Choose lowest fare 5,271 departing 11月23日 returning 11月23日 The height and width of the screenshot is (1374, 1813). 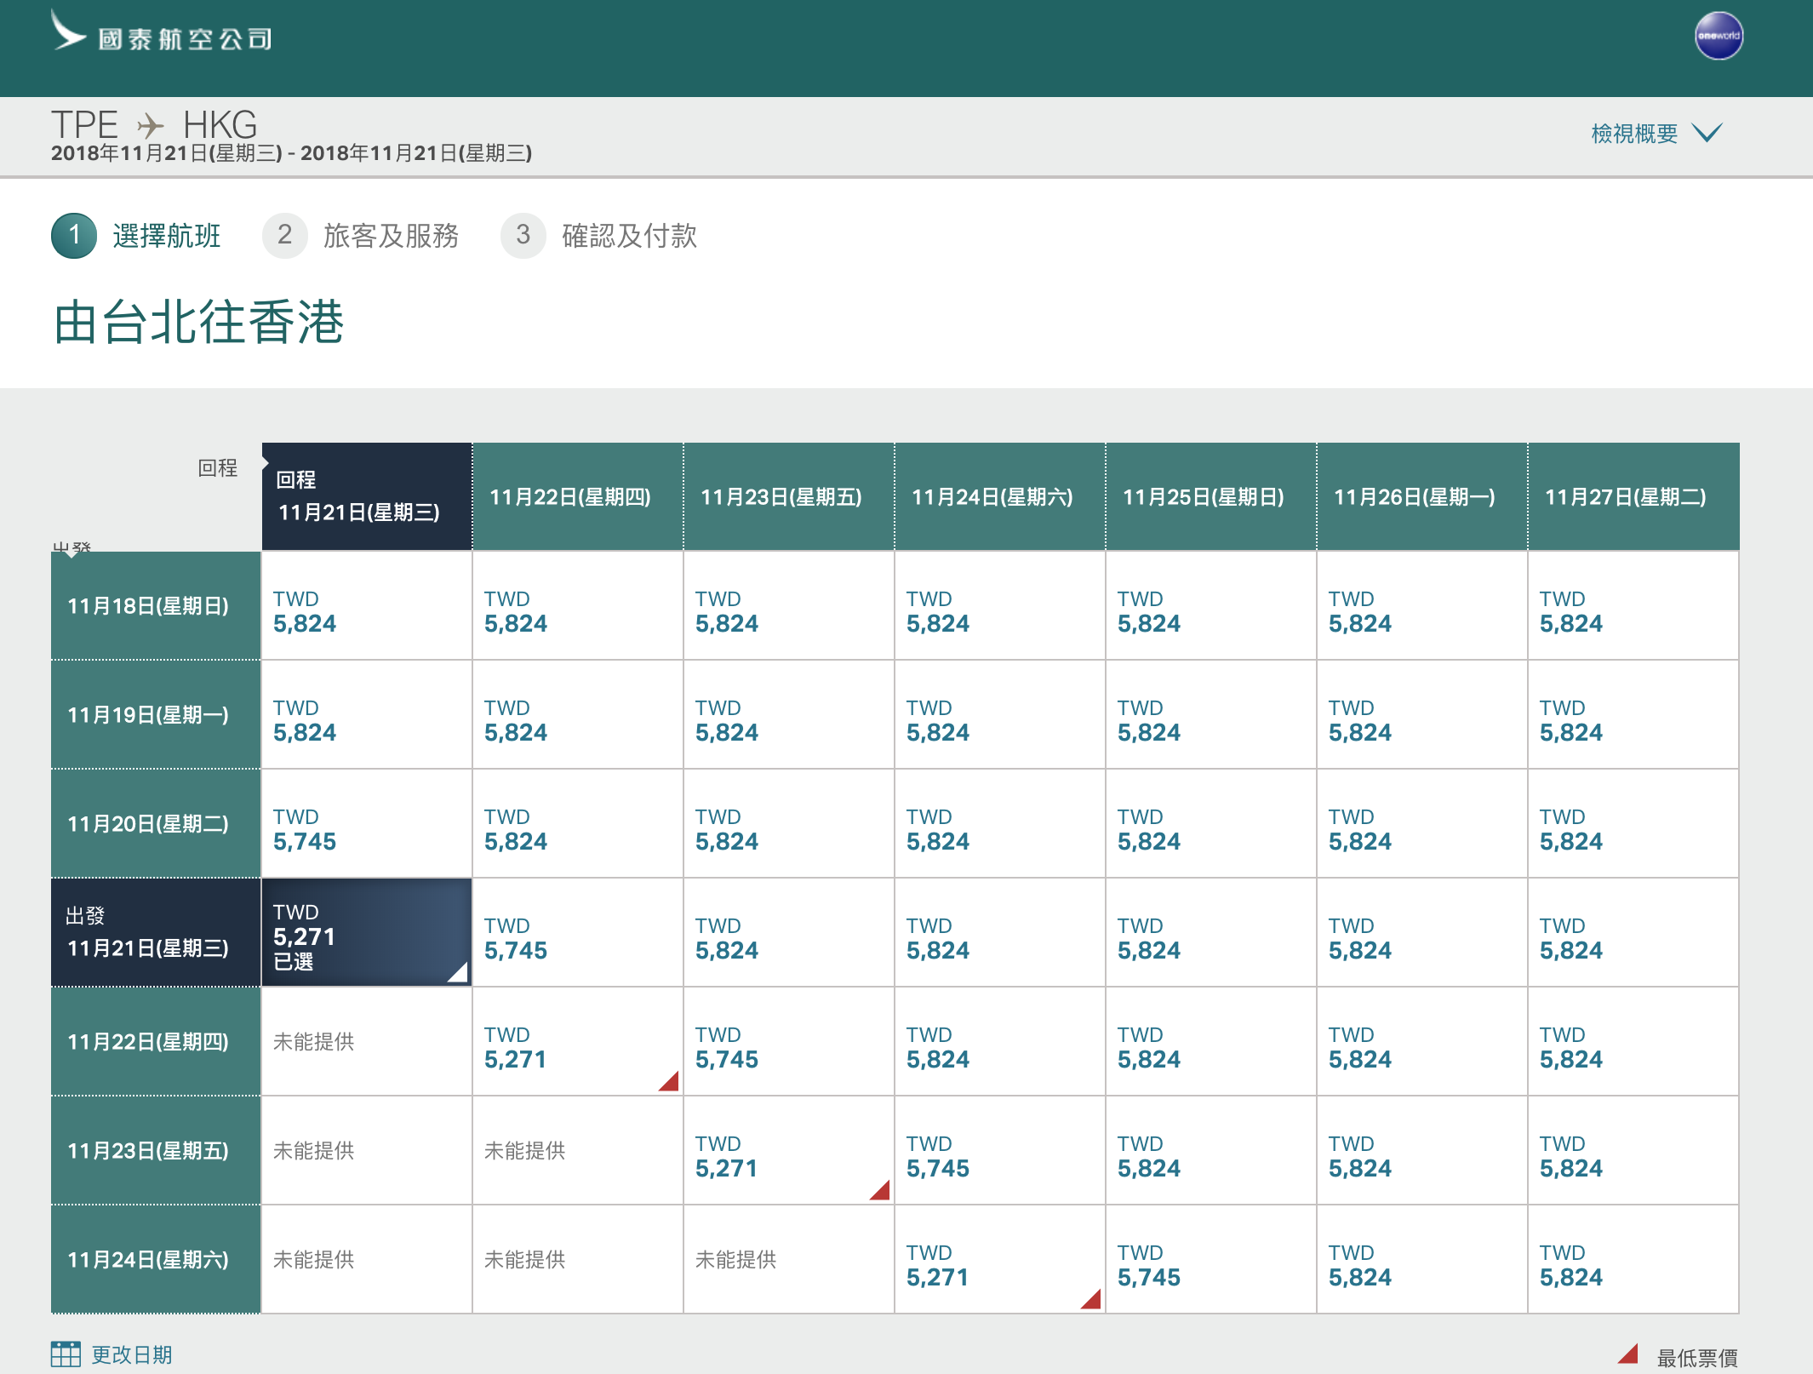(789, 1150)
